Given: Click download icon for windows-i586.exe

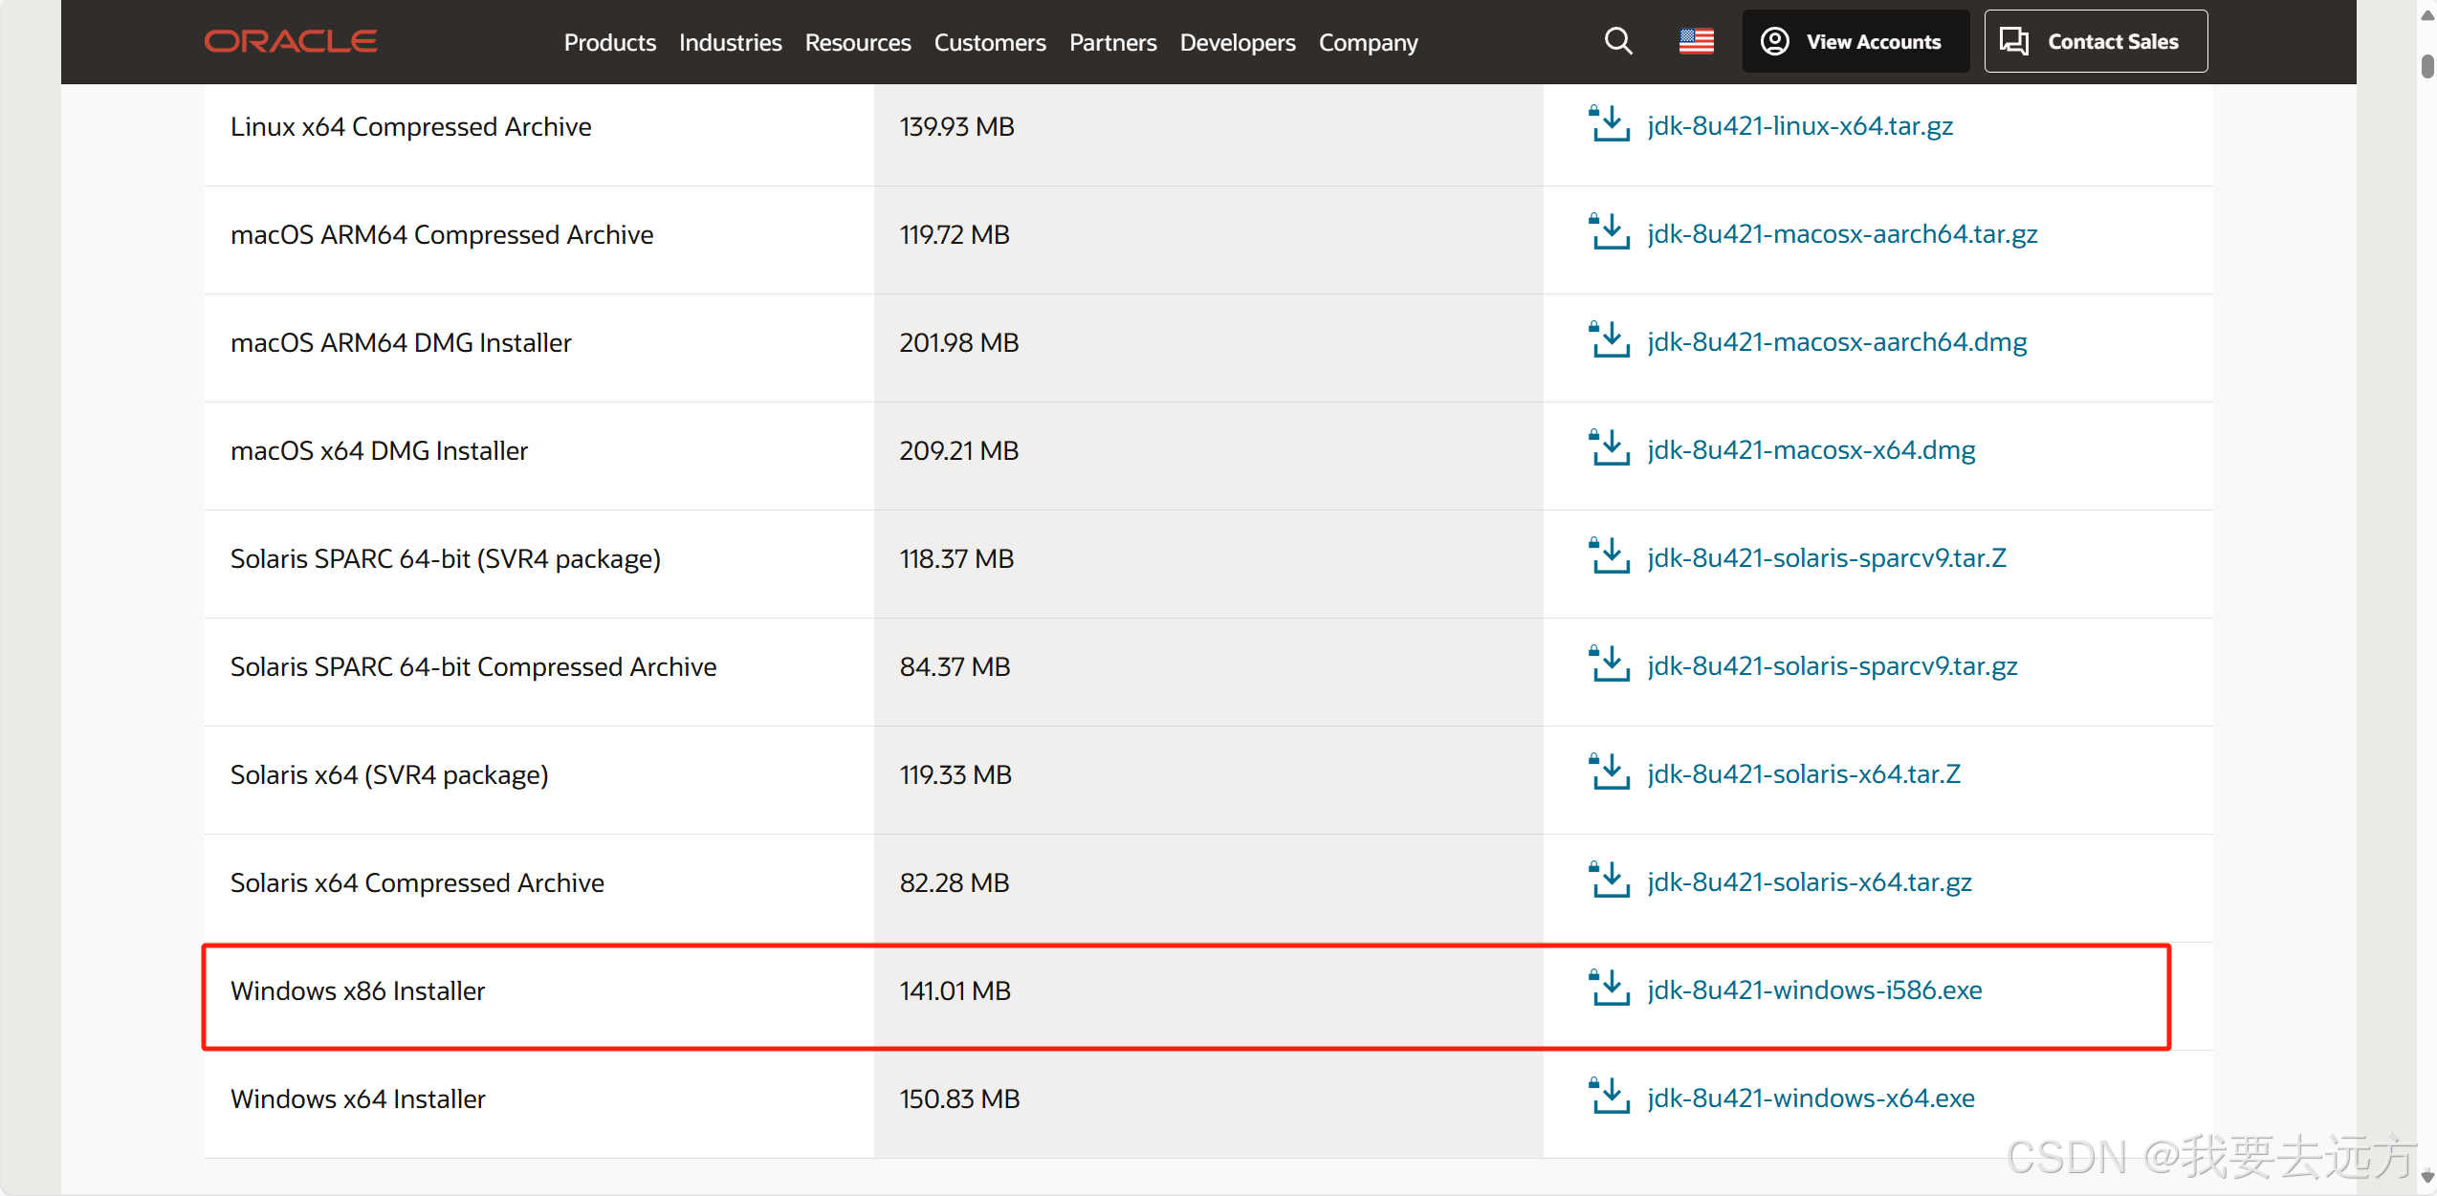Looking at the screenshot, I should point(1610,989).
